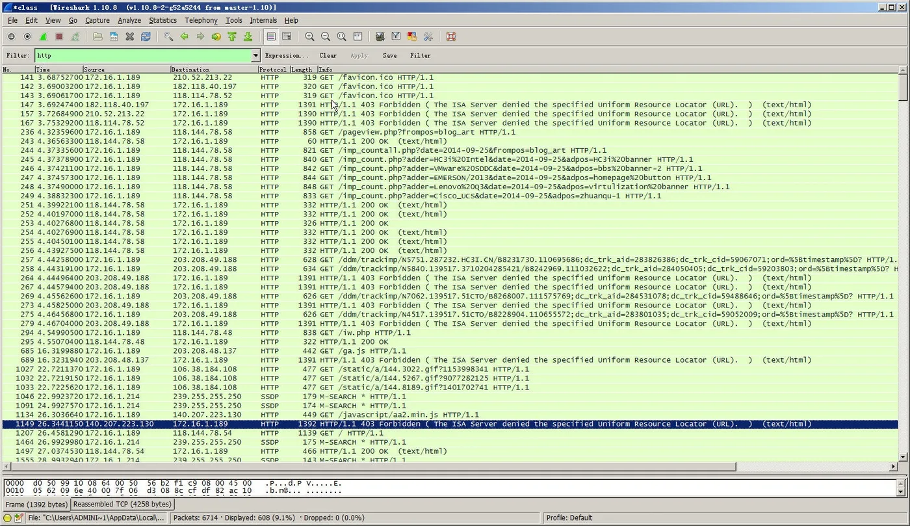This screenshot has width=910, height=526.
Task: Select packet 294 GET /iw.php row
Action: 449,333
